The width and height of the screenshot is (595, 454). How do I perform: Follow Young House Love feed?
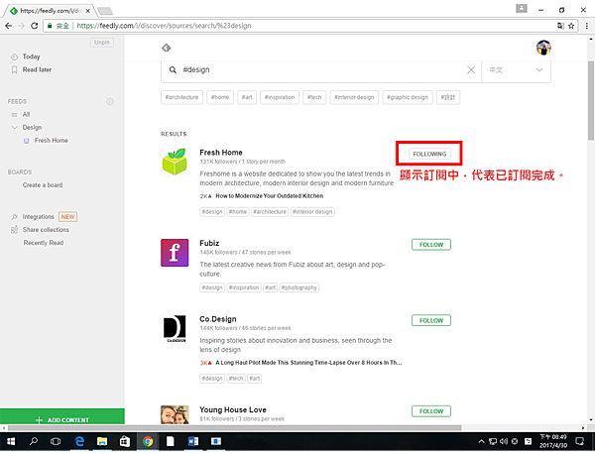(x=431, y=411)
